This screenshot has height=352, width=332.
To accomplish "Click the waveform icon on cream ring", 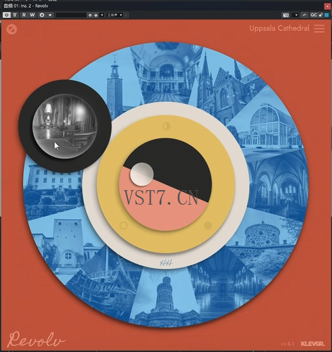I will tap(166, 263).
